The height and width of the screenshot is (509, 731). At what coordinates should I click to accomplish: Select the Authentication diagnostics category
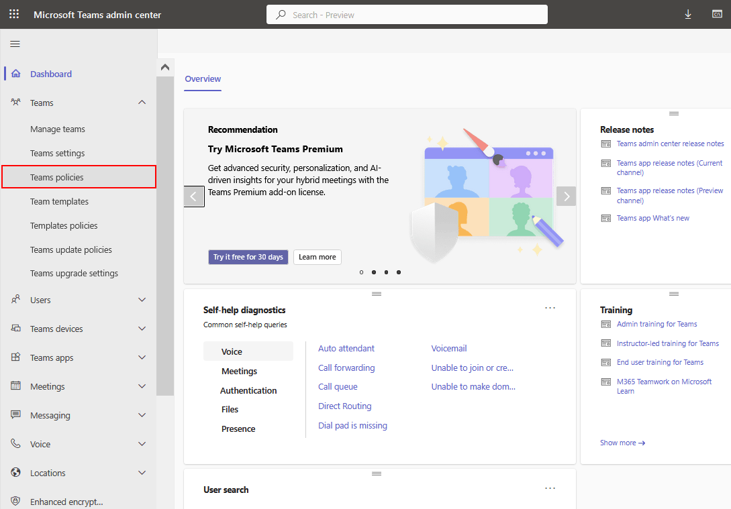(x=248, y=390)
